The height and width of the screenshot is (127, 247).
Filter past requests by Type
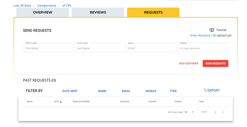click(173, 91)
